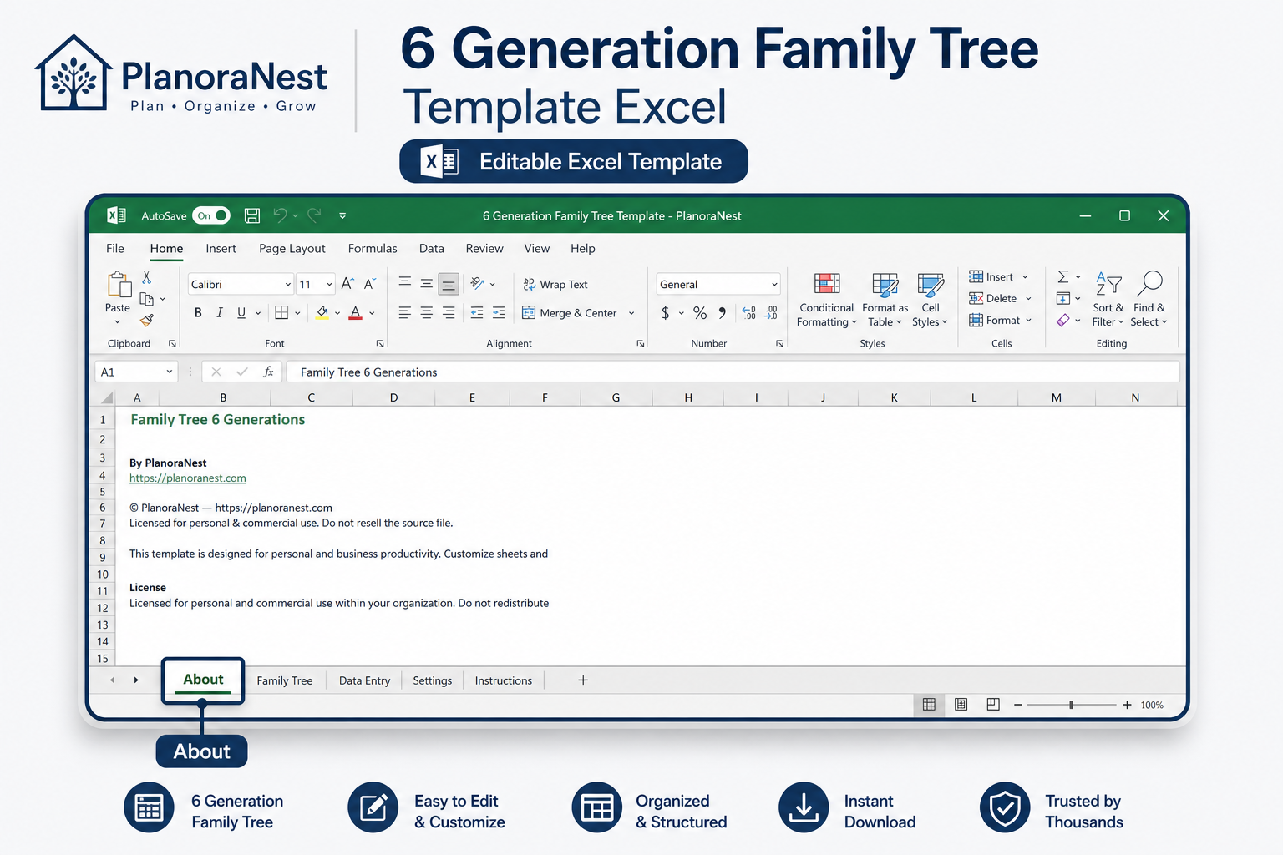Toggle Center horizontal alignment
1283x855 pixels.
tap(427, 312)
